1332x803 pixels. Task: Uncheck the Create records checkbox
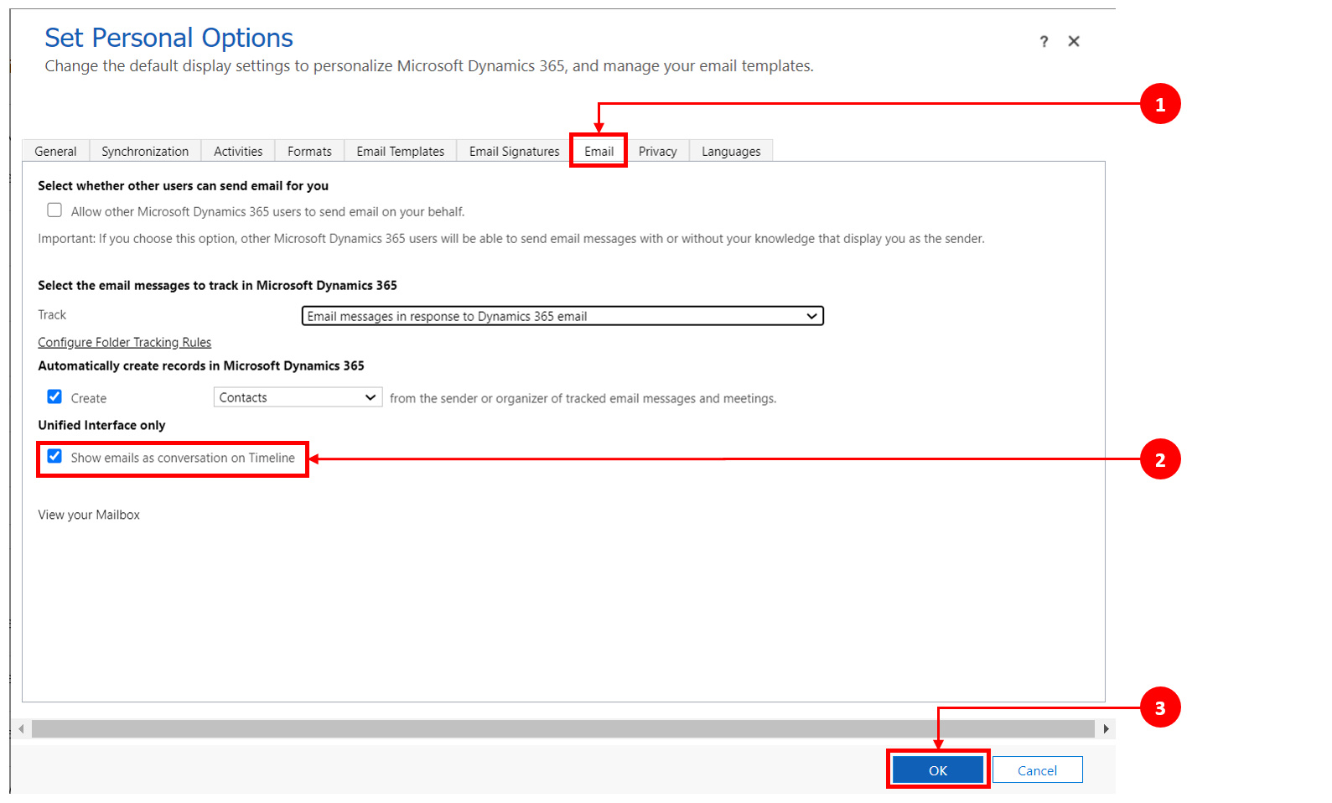tap(54, 396)
